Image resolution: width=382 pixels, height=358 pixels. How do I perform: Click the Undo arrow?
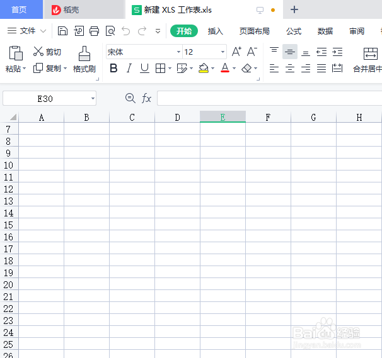126,31
